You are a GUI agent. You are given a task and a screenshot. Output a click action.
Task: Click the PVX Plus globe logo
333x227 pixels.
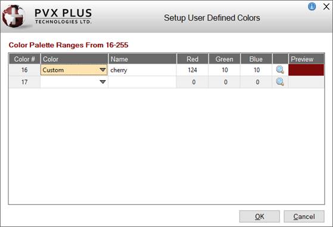tap(13, 17)
